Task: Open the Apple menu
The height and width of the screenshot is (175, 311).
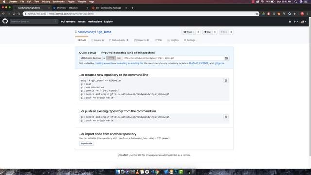Action: click(x=4, y=2)
